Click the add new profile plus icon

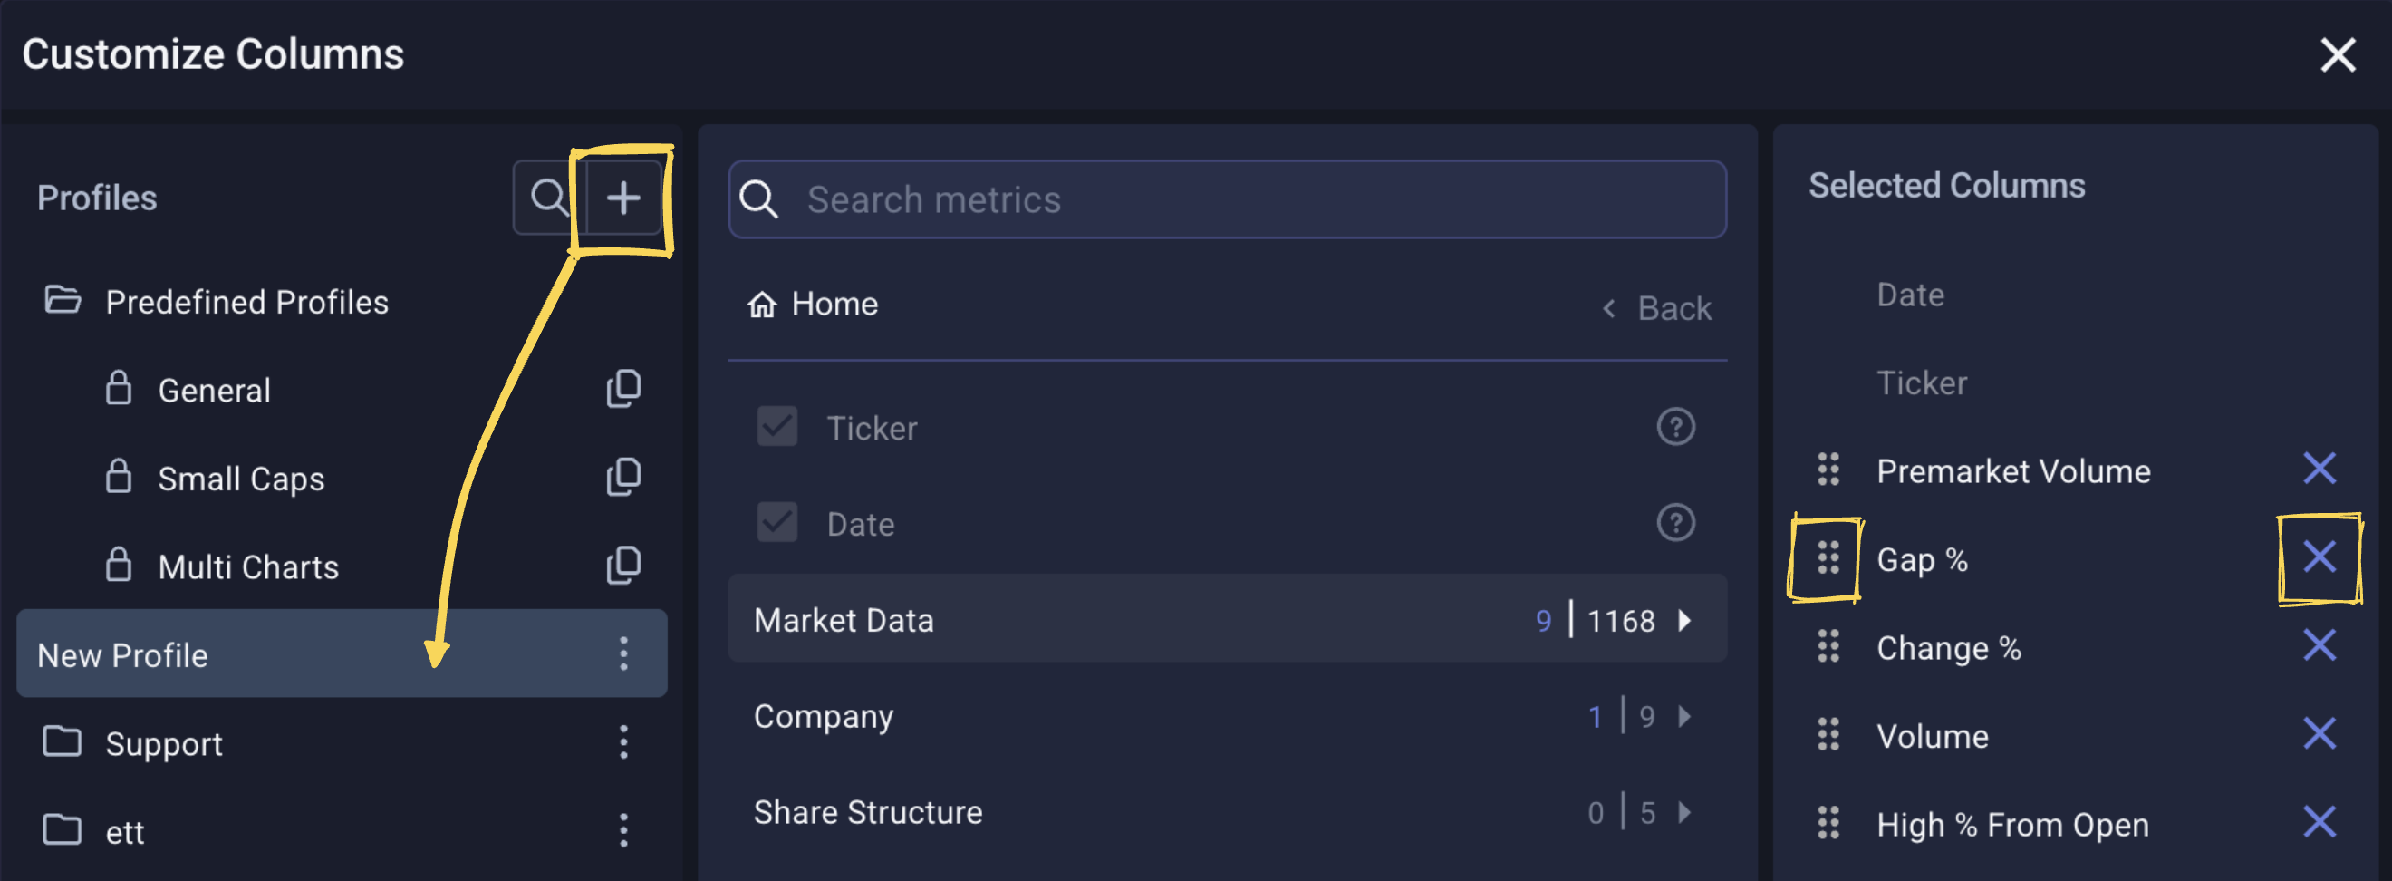click(623, 198)
